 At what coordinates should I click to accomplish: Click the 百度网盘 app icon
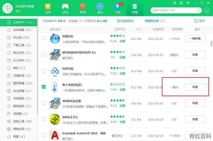[55, 71]
